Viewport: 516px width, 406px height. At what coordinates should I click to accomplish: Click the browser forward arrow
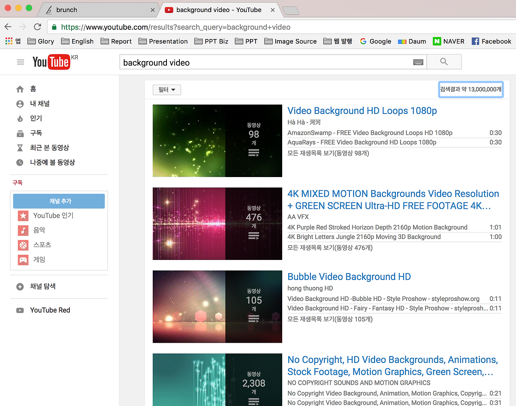point(23,27)
